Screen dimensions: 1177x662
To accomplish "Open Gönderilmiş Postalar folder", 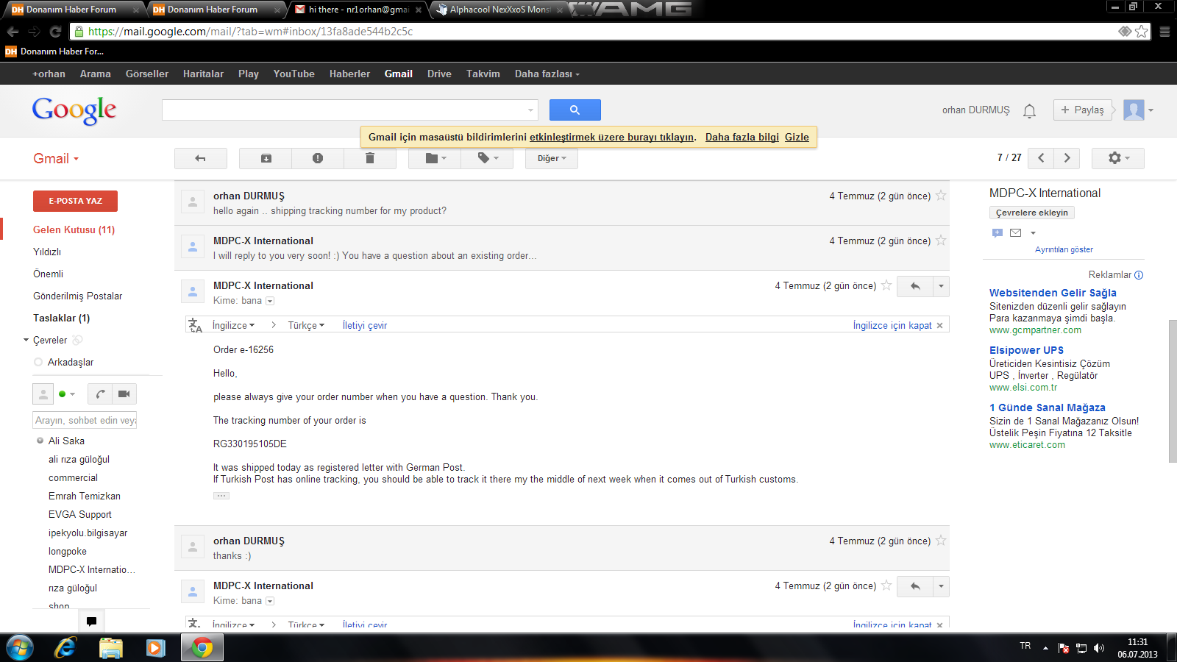I will coord(77,296).
